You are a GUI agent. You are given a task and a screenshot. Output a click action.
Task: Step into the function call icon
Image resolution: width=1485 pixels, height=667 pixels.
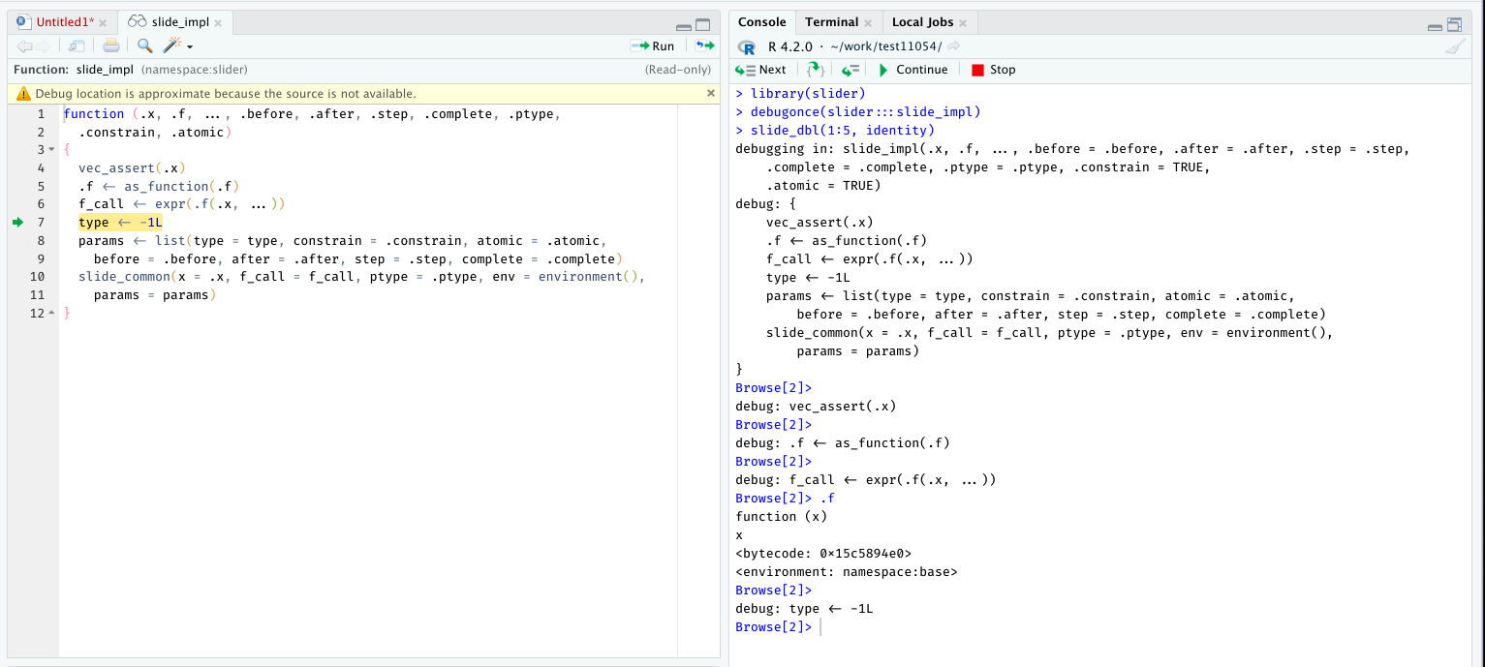pyautogui.click(x=815, y=69)
